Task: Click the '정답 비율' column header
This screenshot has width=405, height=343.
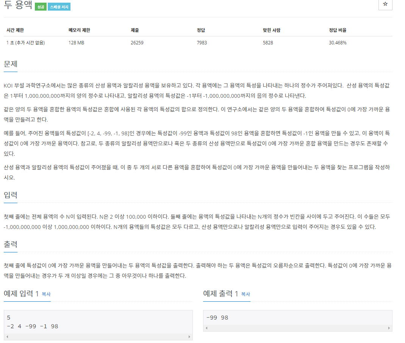Action: pos(338,30)
